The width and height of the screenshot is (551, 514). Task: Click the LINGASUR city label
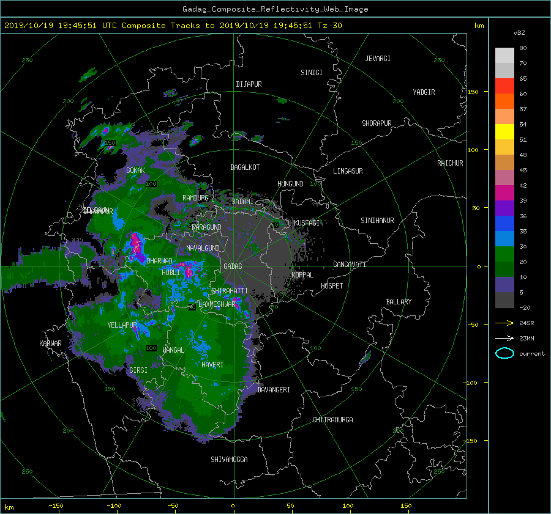348,171
